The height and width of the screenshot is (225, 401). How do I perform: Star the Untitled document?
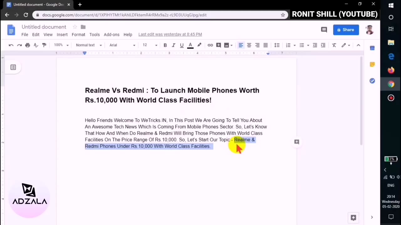(75, 27)
